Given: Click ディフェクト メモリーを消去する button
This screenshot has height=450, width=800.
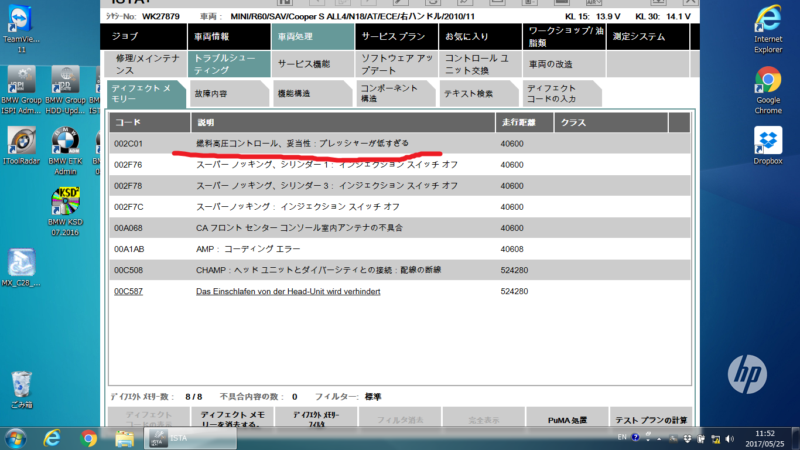Looking at the screenshot, I should (233, 418).
